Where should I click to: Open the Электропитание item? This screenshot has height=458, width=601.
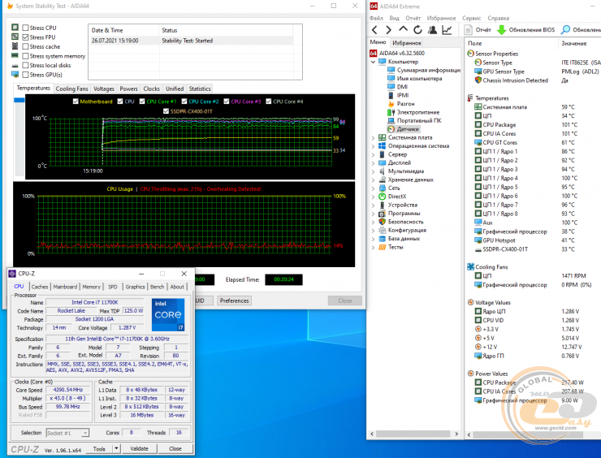click(417, 112)
